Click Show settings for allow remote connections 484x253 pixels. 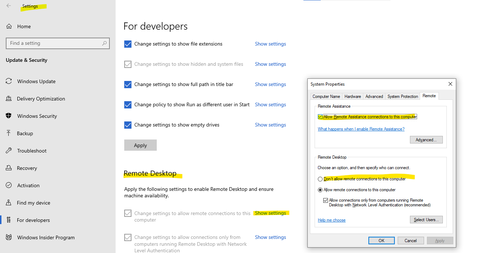[x=270, y=213]
